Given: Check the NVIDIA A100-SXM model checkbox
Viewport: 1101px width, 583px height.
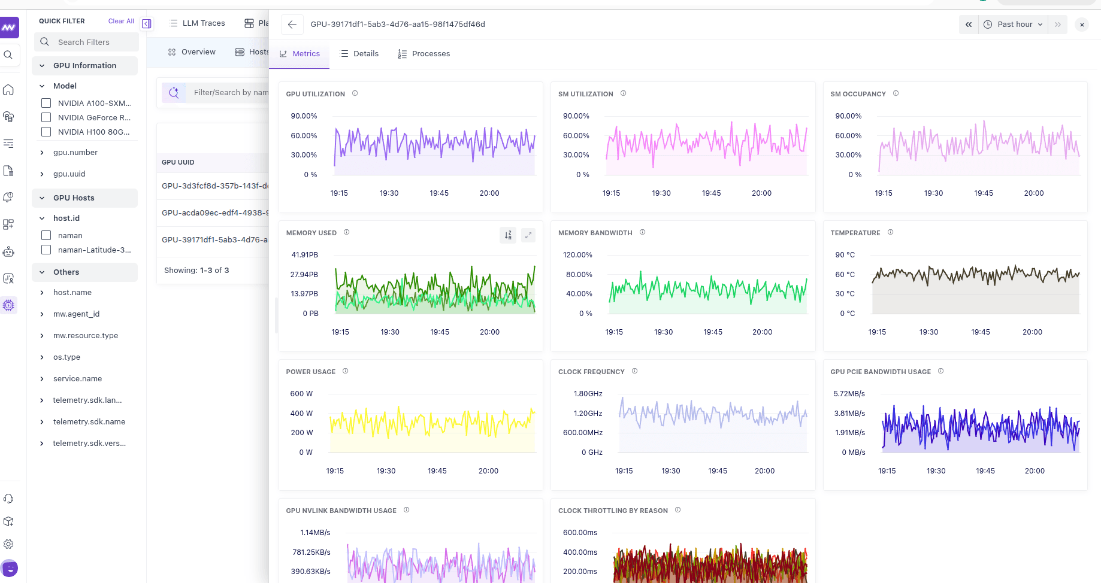Looking at the screenshot, I should [x=46, y=103].
